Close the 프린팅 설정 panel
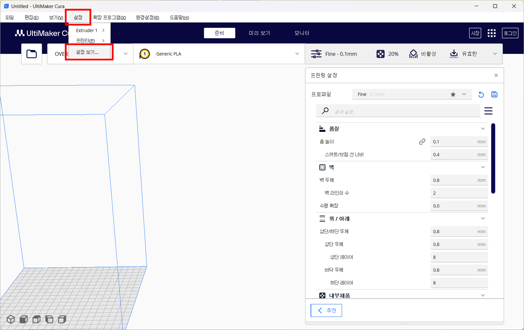The image size is (524, 330). click(x=496, y=75)
